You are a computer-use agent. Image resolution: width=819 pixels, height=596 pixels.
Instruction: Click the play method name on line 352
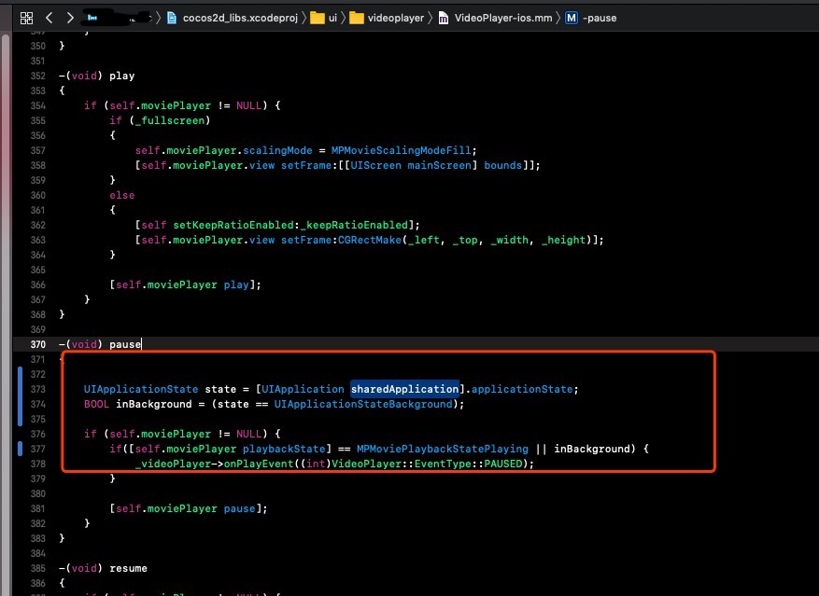click(121, 76)
